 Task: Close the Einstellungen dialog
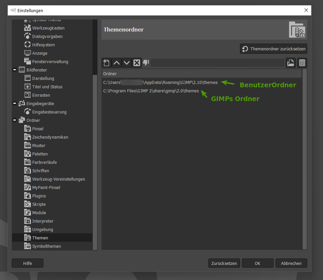tap(306, 10)
